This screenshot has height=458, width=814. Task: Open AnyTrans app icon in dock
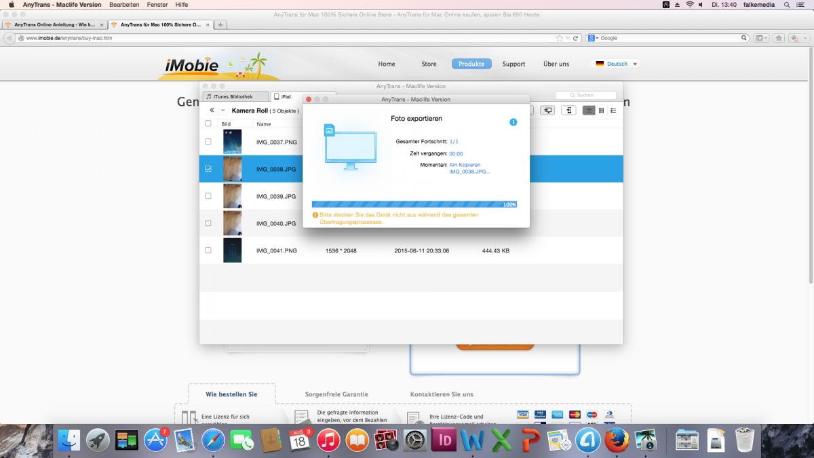click(588, 441)
